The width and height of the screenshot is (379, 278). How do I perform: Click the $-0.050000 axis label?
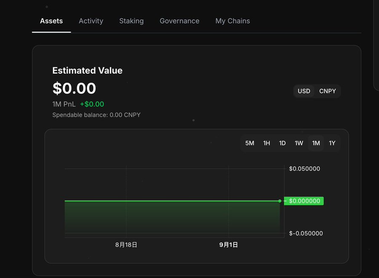click(x=306, y=233)
